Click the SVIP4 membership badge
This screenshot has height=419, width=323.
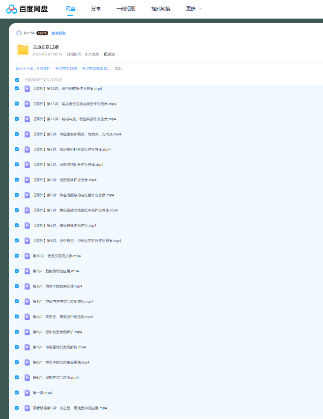coord(42,33)
